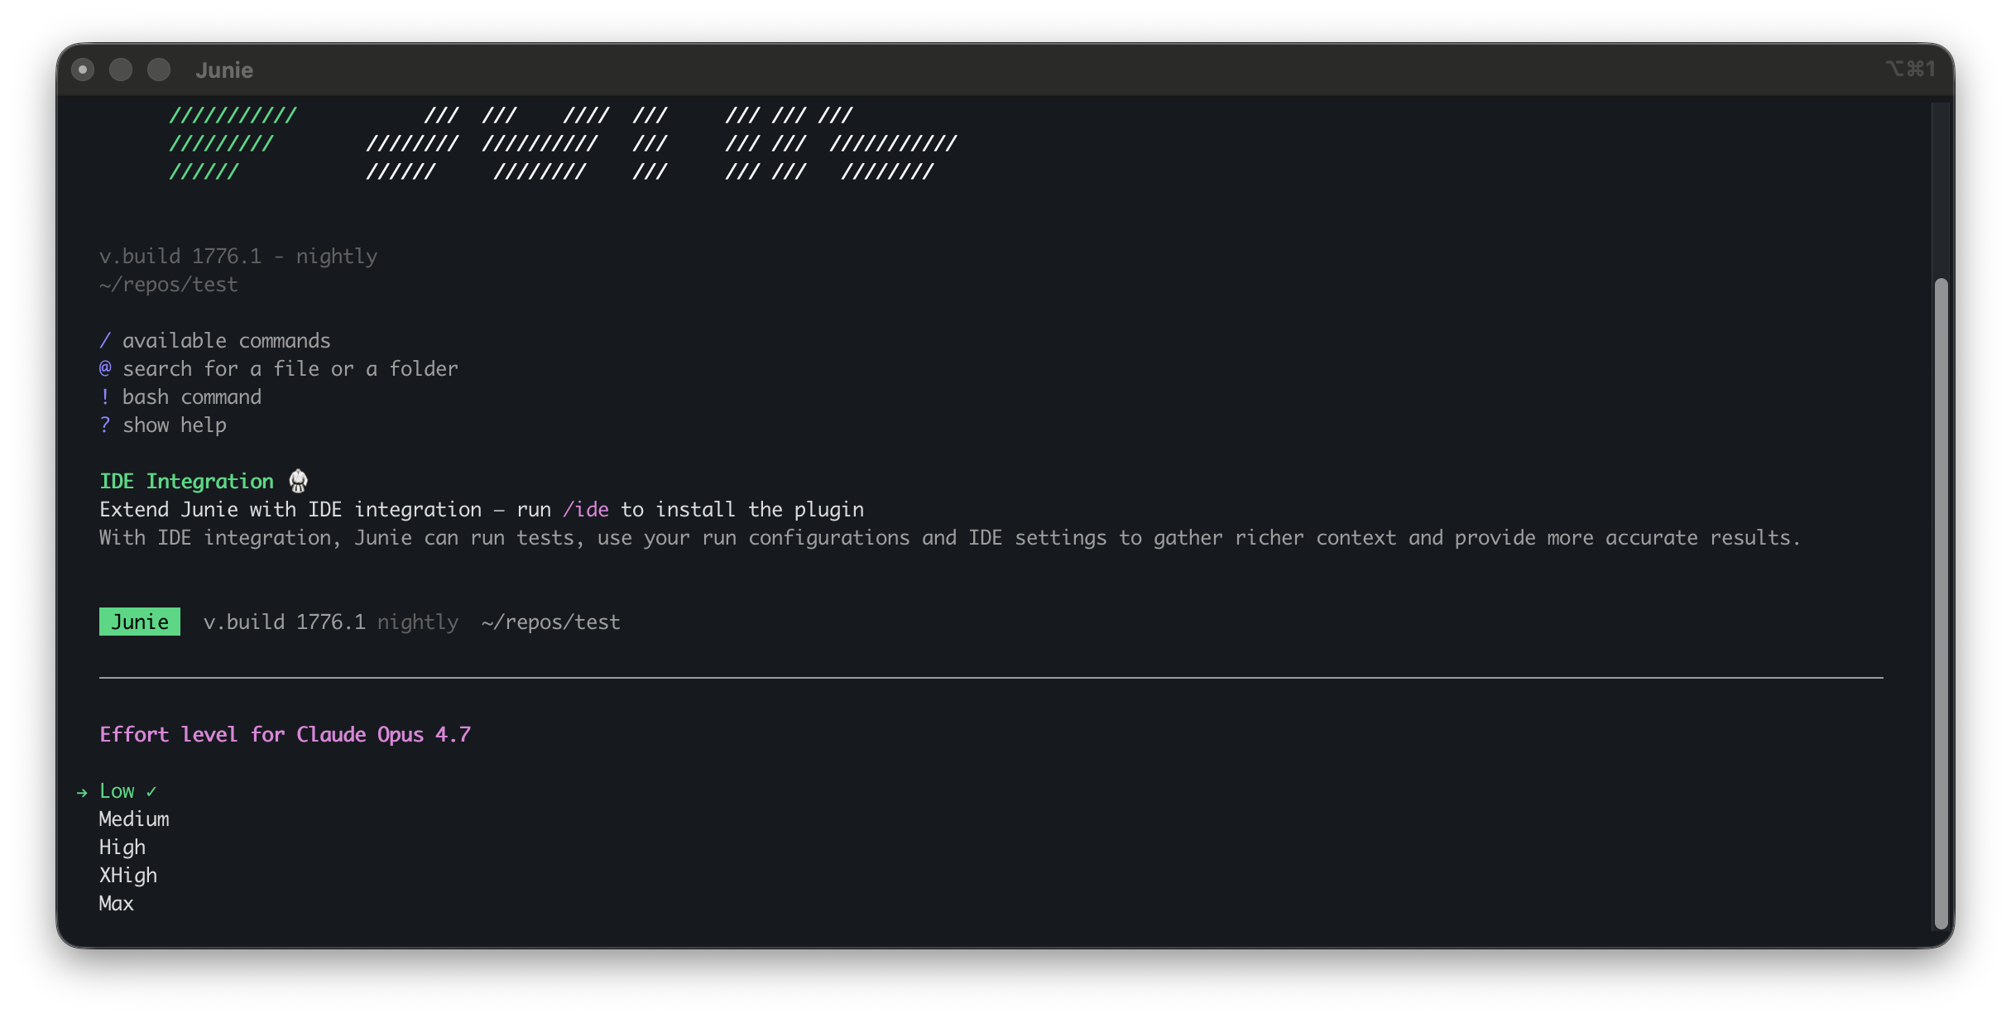Click the gray '~/repos/test' path under the version line

click(x=169, y=284)
